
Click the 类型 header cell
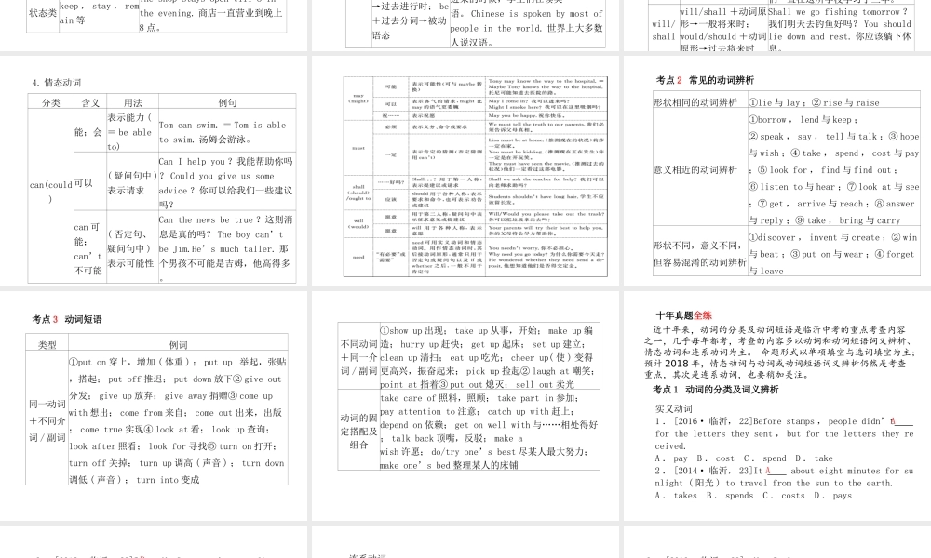[47, 343]
